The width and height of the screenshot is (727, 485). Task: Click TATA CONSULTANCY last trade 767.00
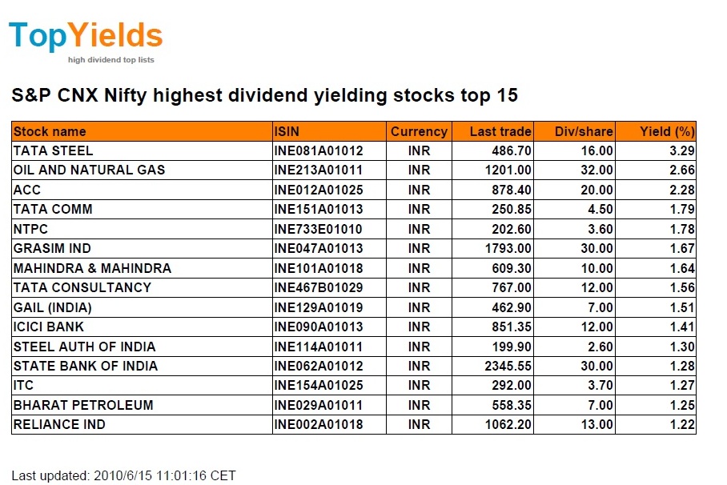[512, 287]
